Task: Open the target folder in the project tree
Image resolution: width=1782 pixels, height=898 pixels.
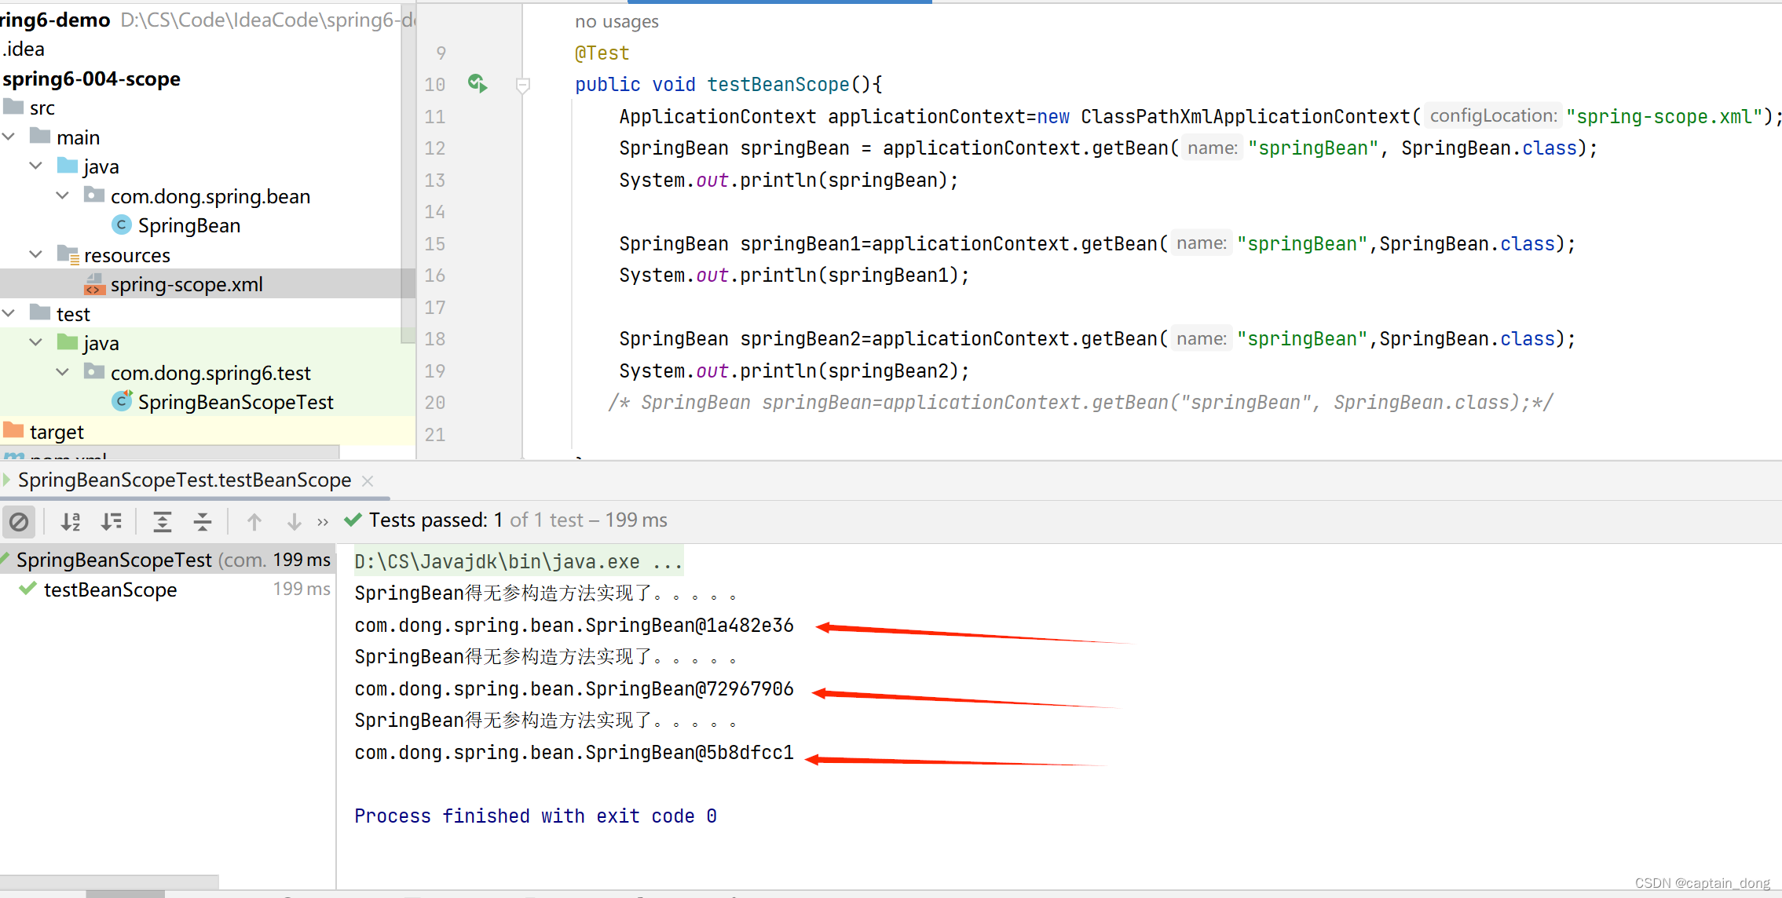Action: [x=55, y=431]
